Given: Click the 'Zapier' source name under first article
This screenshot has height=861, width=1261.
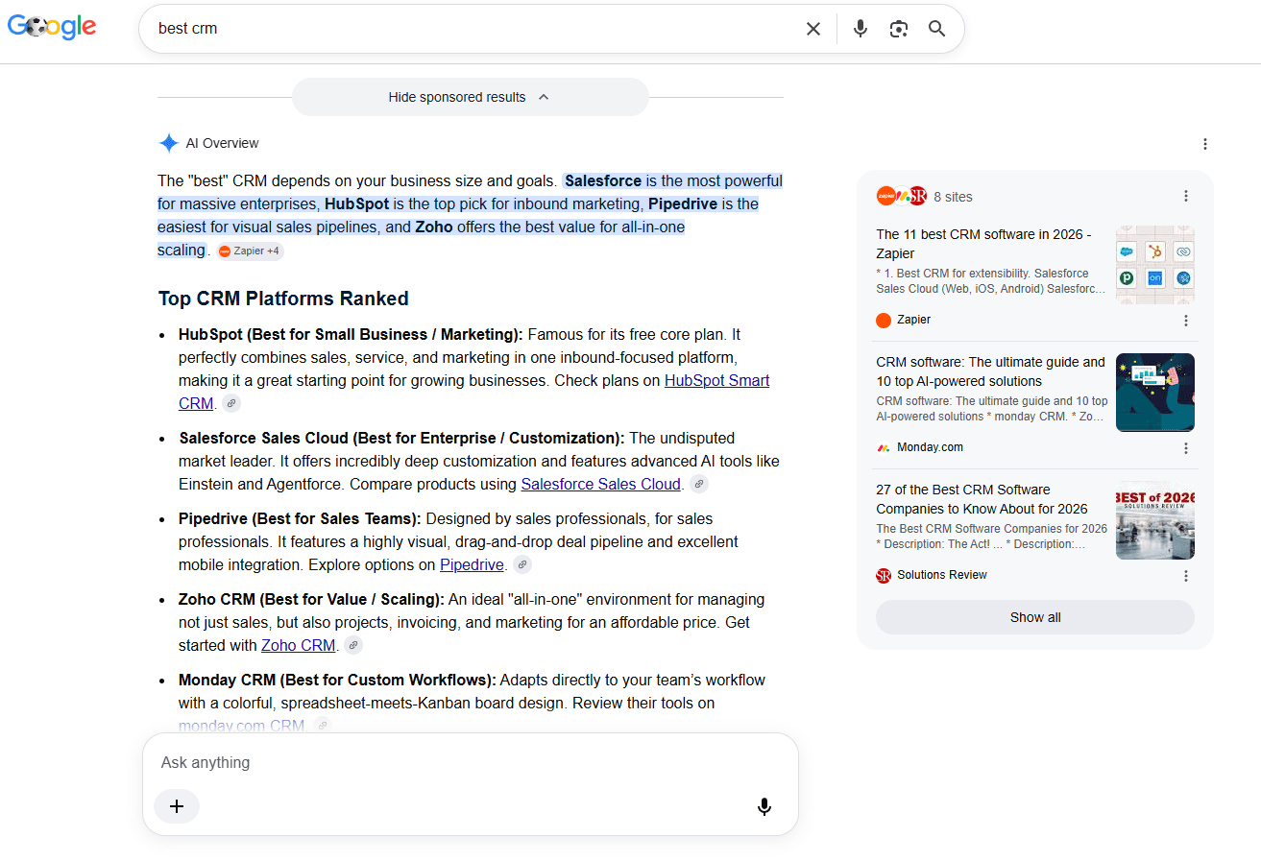Looking at the screenshot, I should point(913,320).
